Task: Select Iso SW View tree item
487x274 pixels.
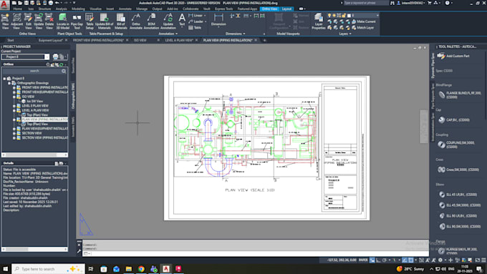Action: (32, 101)
